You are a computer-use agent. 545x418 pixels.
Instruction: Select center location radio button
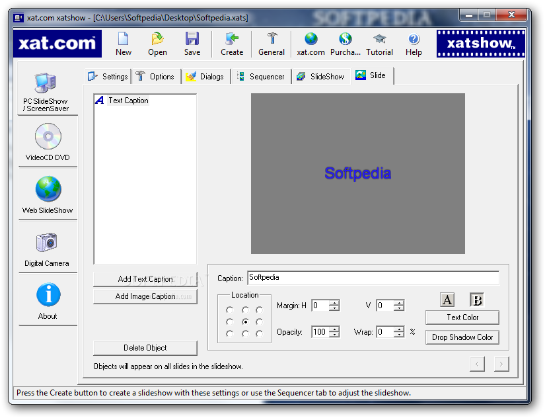tap(245, 321)
